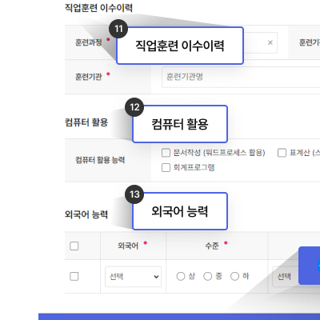Click the 훈련과정 field label
This screenshot has height=320, width=320.
click(x=89, y=42)
